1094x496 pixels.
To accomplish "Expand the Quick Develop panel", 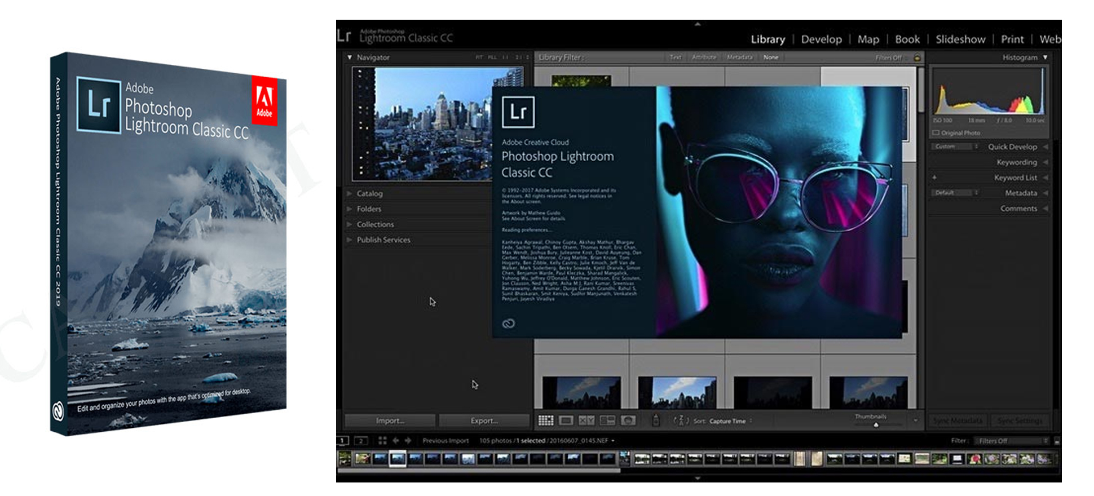I will click(1045, 147).
